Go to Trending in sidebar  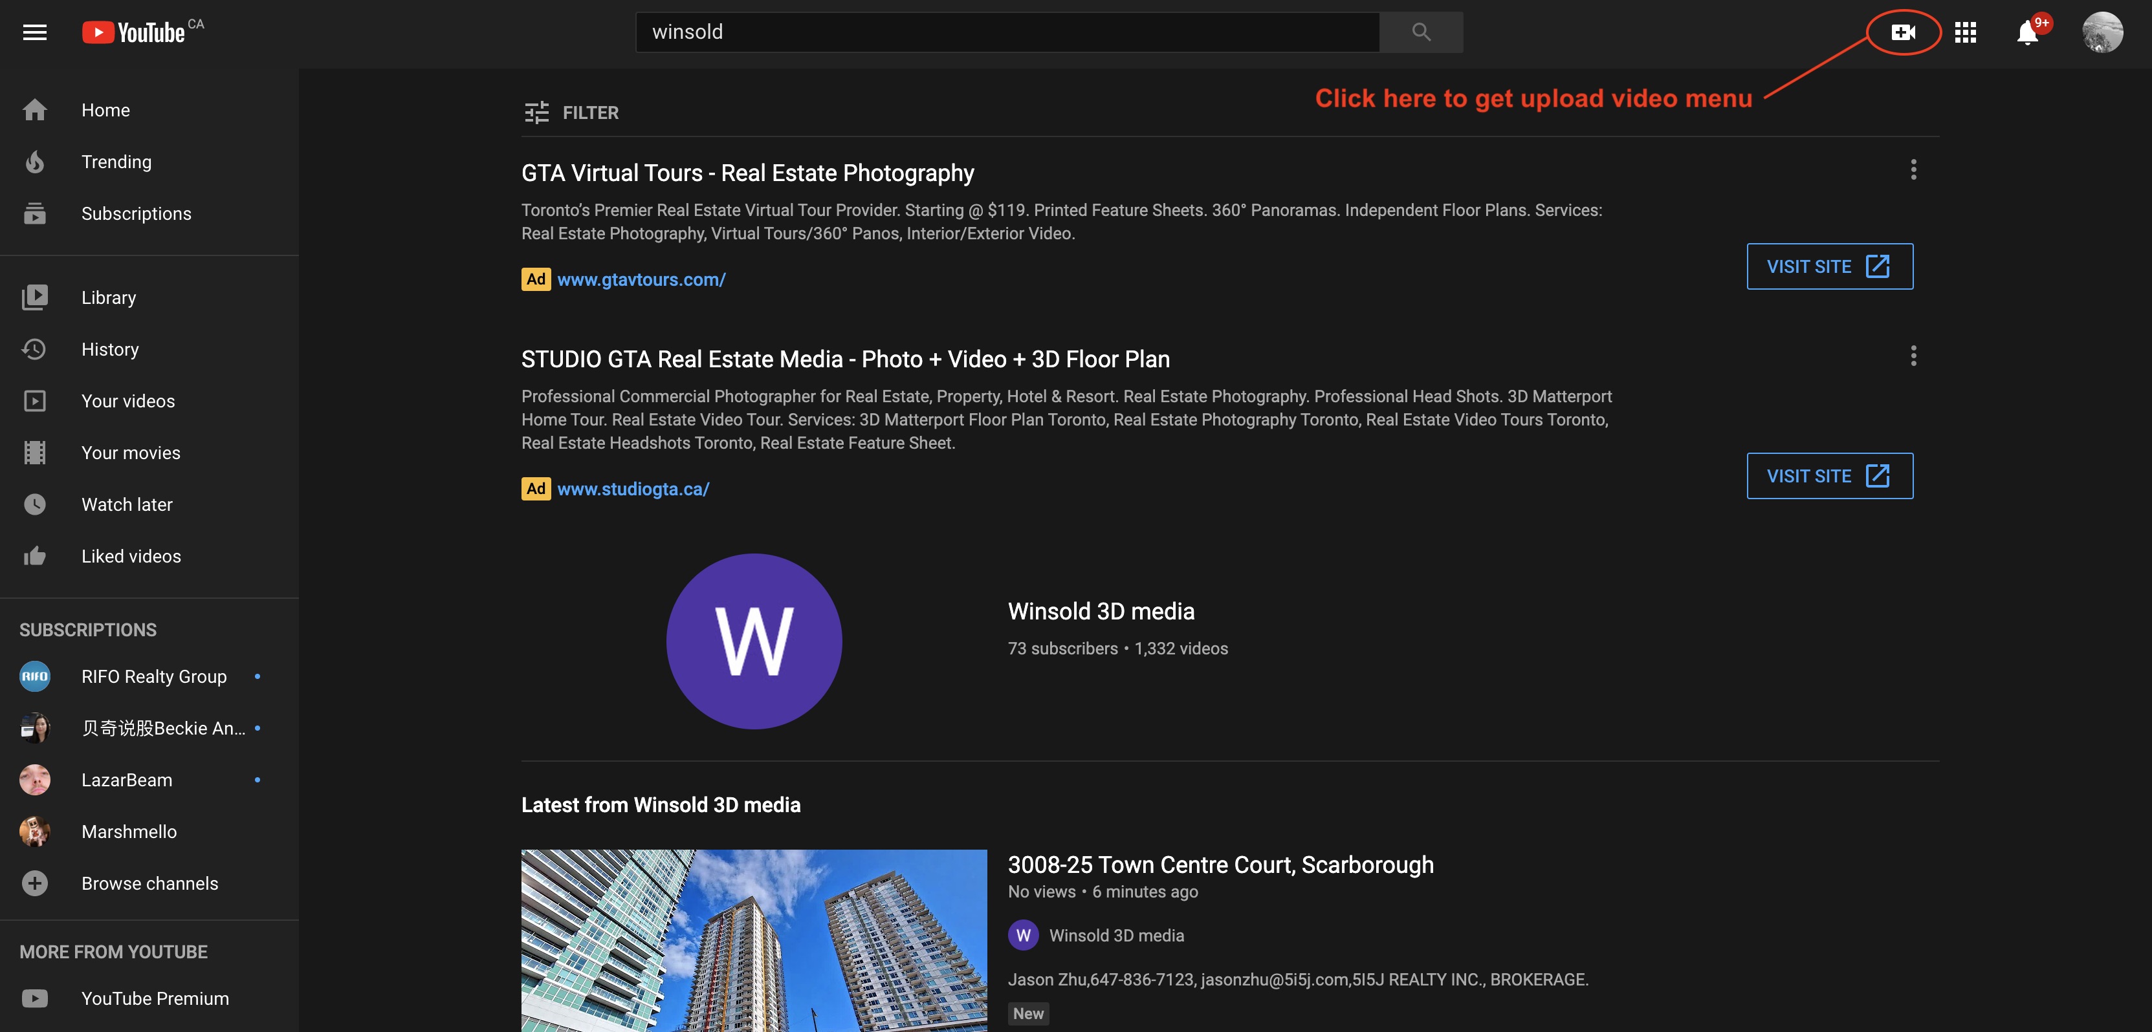[116, 162]
